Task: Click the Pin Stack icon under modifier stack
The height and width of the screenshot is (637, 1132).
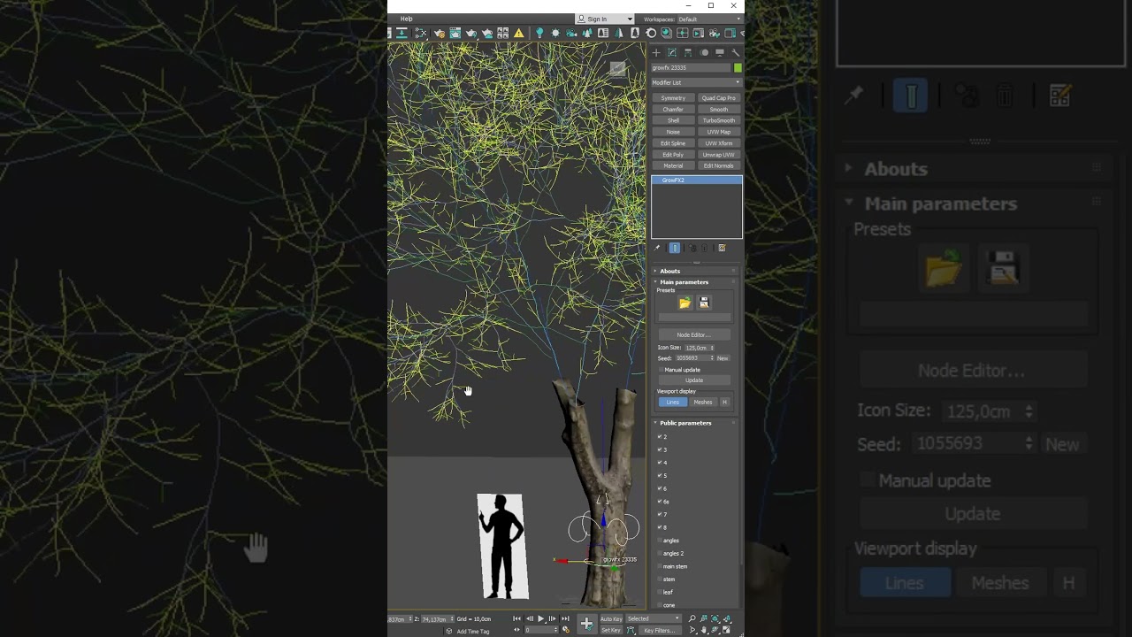Action: coord(656,249)
